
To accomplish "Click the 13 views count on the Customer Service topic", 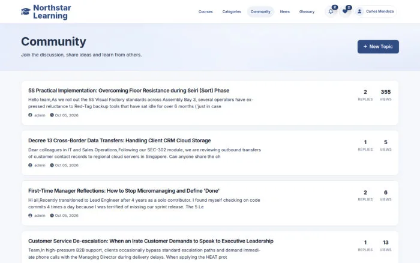I will coord(386,243).
